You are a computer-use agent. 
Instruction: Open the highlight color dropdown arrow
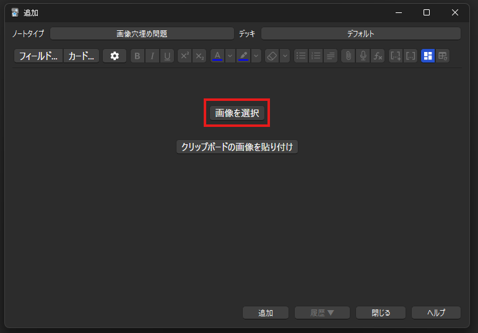click(x=256, y=56)
